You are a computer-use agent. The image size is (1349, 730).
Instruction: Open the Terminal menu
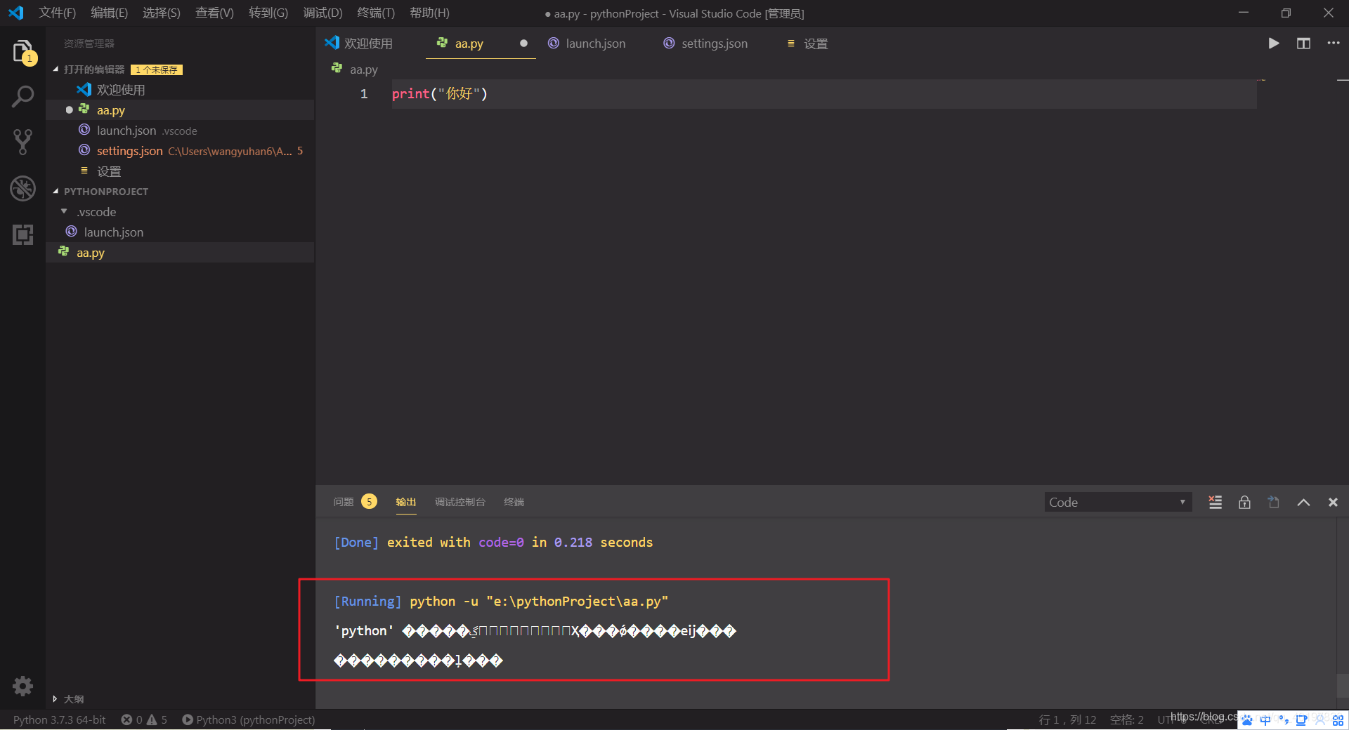point(376,13)
